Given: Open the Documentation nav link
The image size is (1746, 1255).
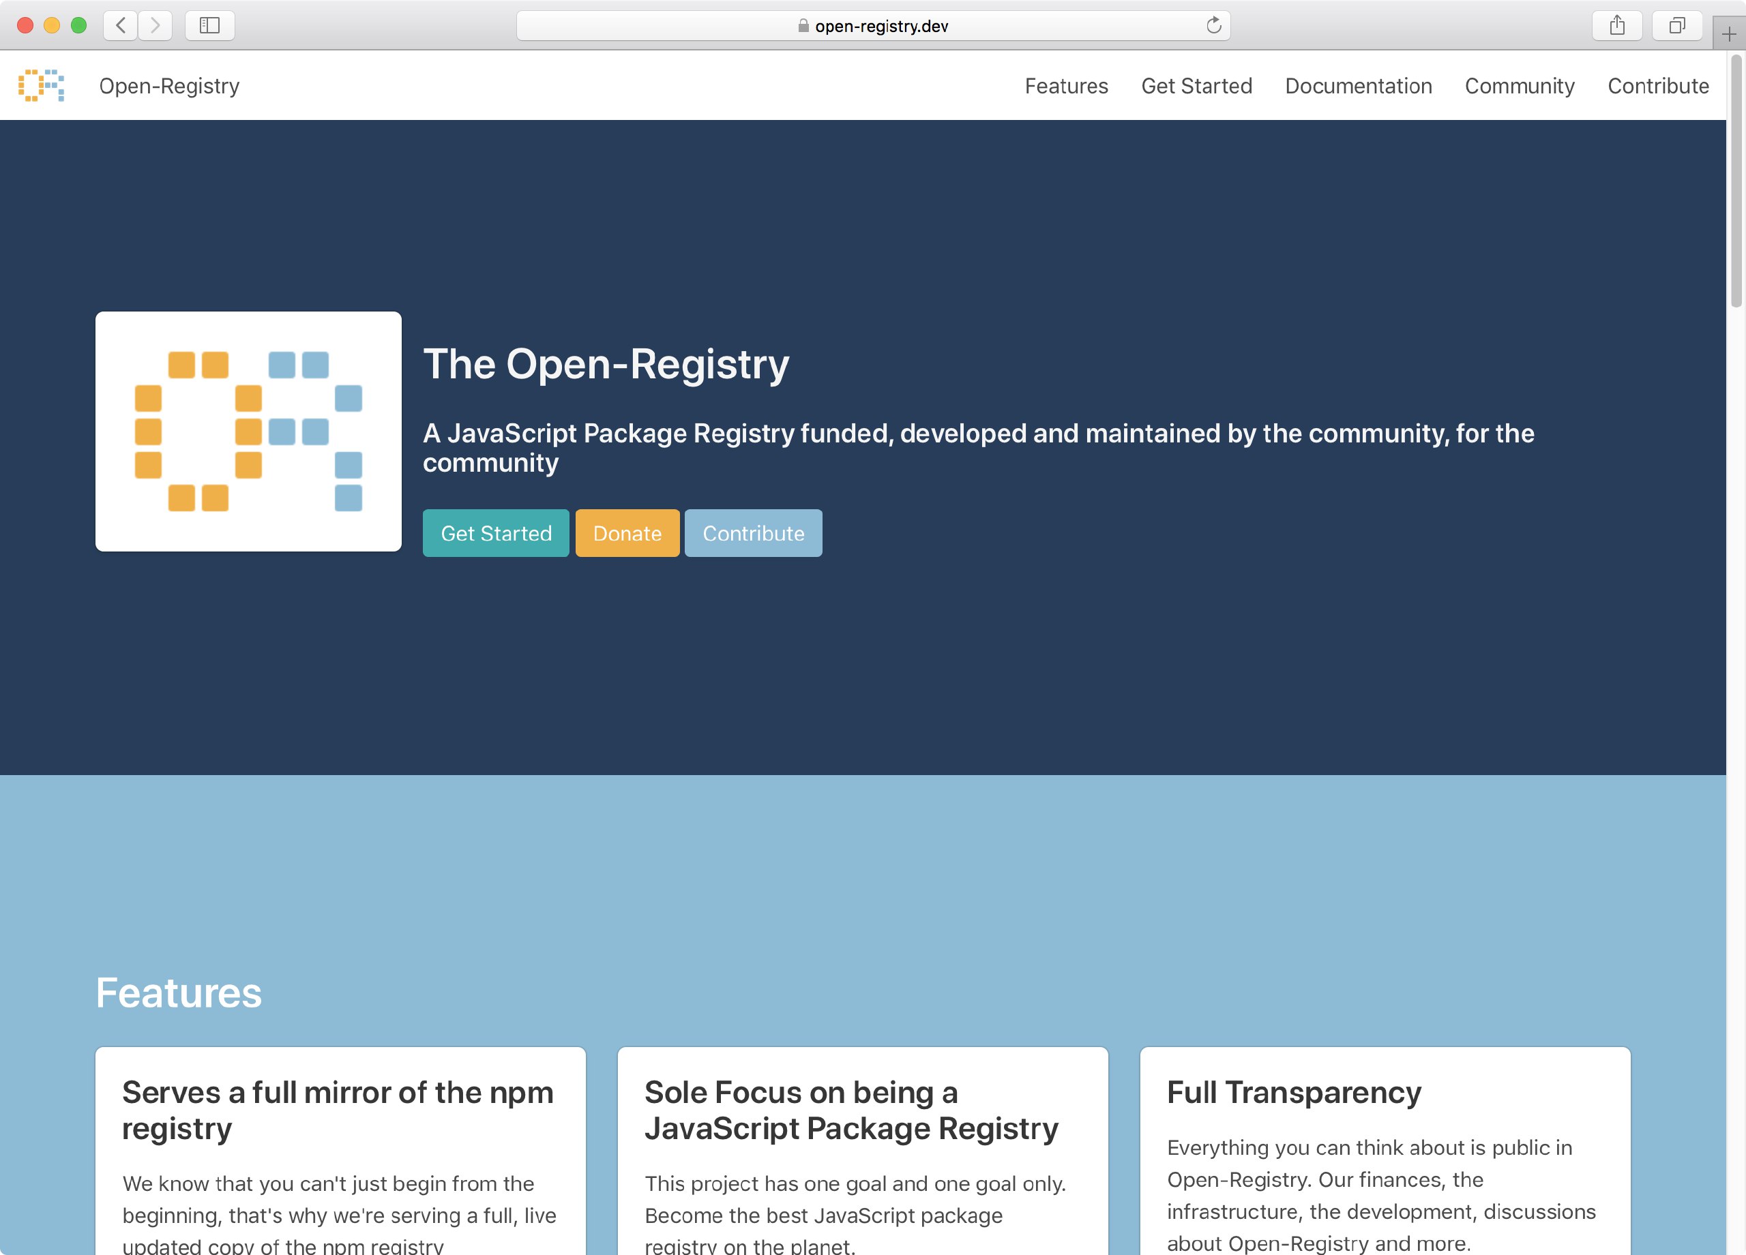Looking at the screenshot, I should pyautogui.click(x=1358, y=85).
